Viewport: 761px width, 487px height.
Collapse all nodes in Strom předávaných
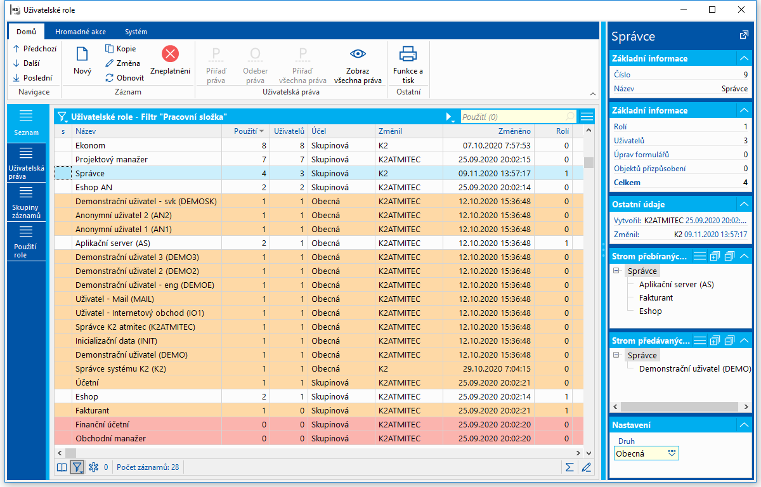tap(729, 341)
